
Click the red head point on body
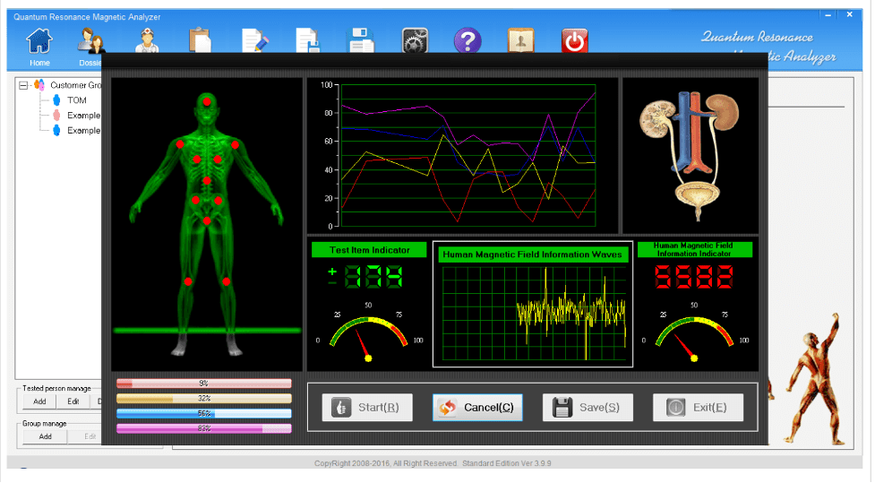(207, 101)
